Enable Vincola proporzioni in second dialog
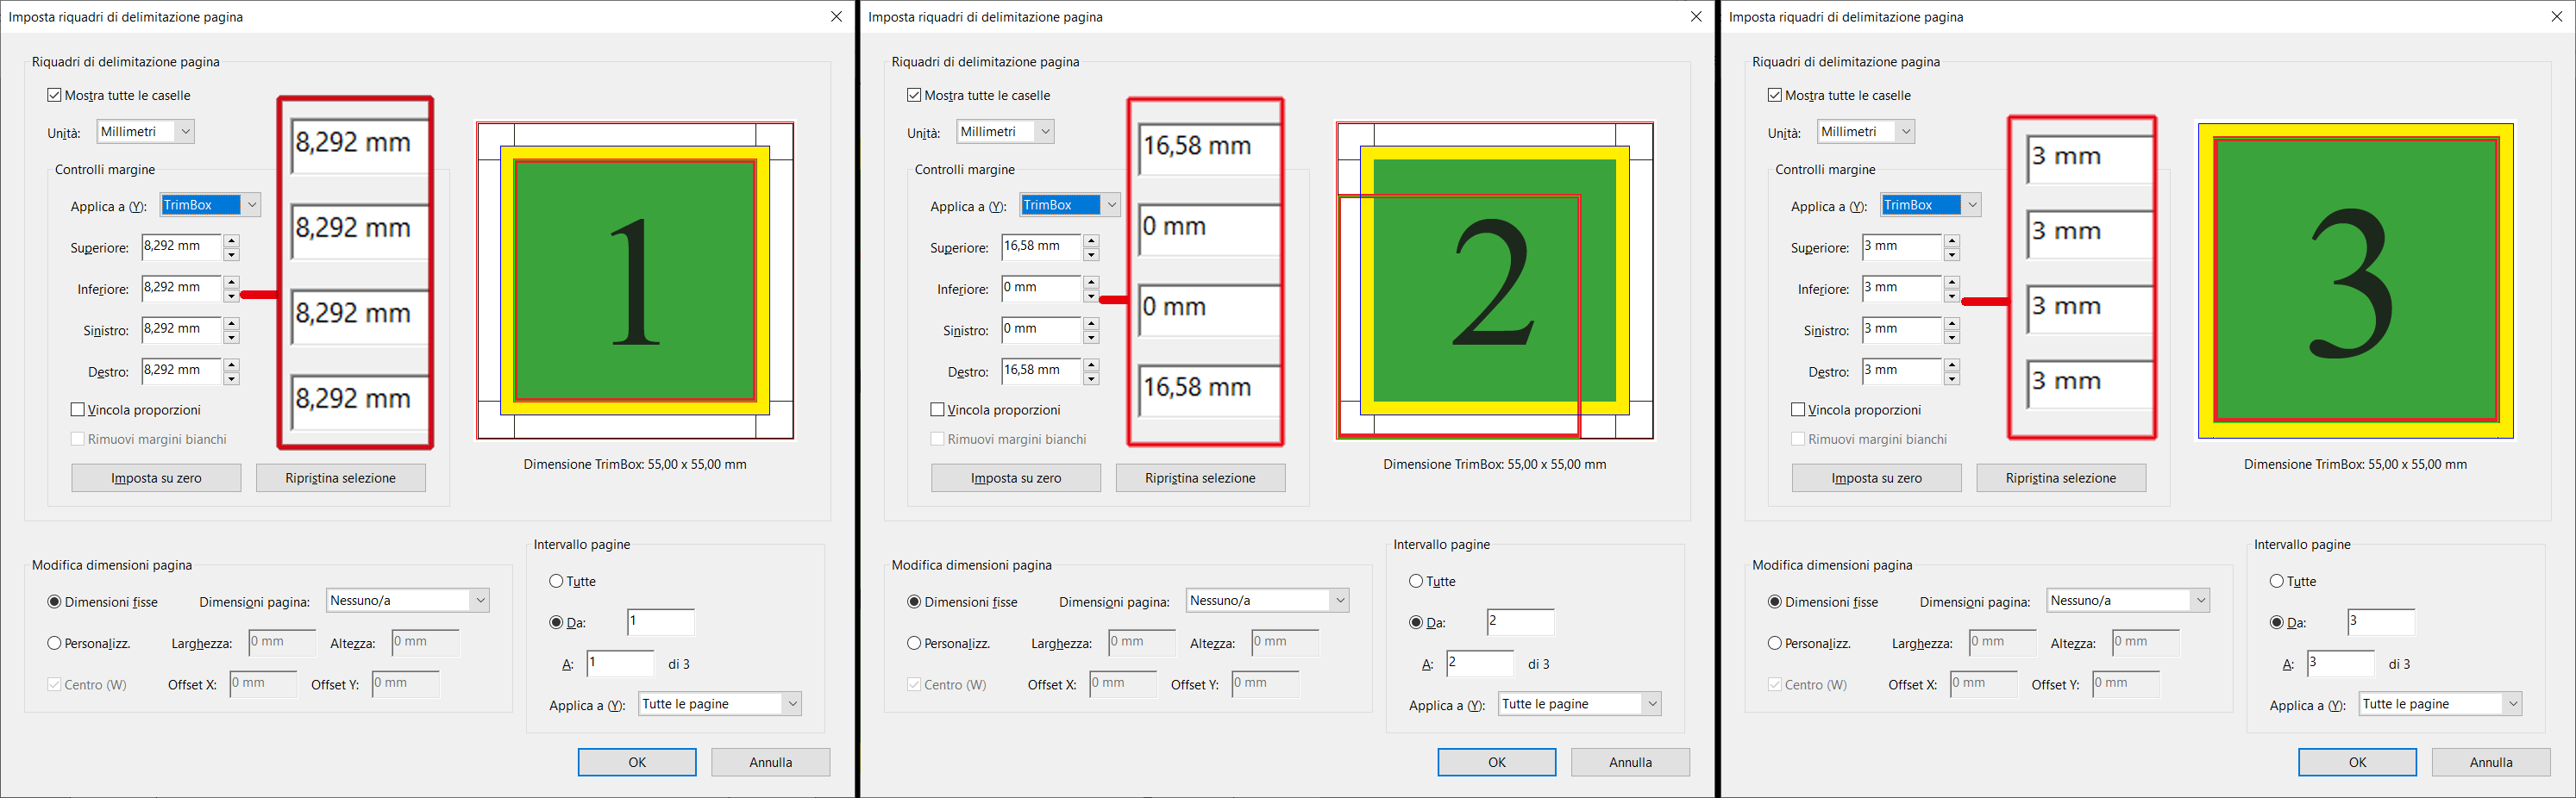The height and width of the screenshot is (798, 2576). pos(937,409)
